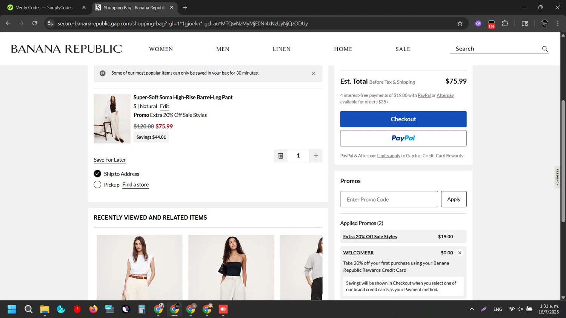Dismiss the 30 minutes bag notice

(314, 73)
